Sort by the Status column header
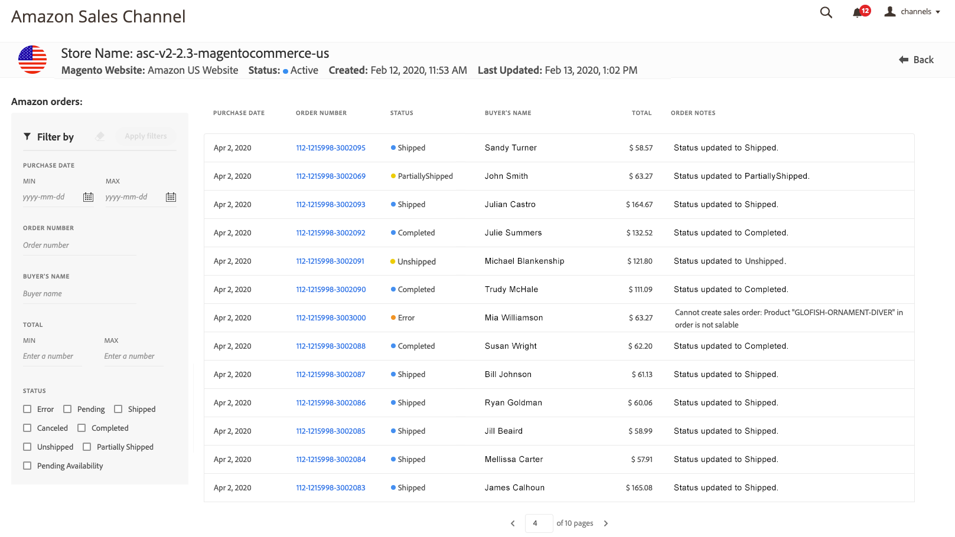 pyautogui.click(x=402, y=113)
